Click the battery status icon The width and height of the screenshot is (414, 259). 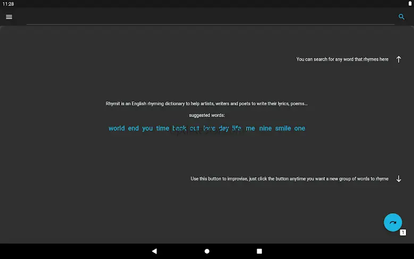pyautogui.click(x=410, y=3)
